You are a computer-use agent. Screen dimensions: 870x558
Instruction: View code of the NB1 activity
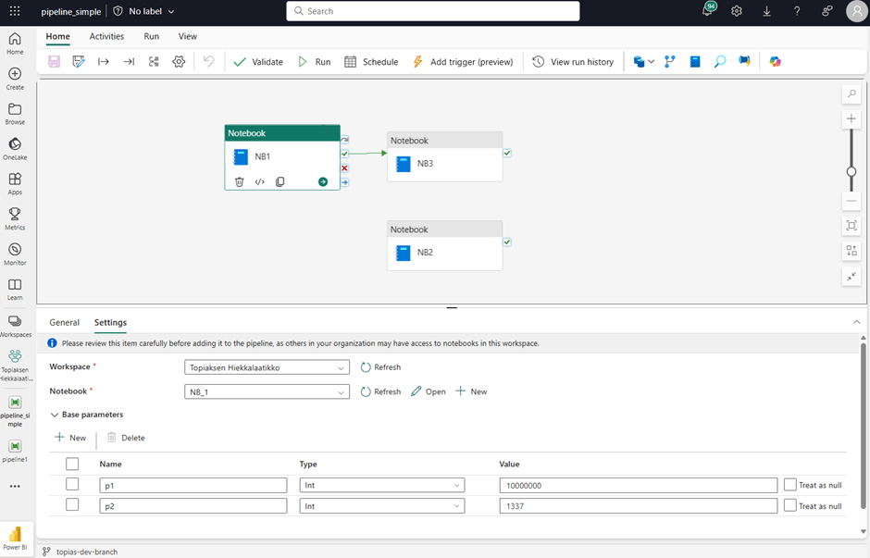point(260,182)
